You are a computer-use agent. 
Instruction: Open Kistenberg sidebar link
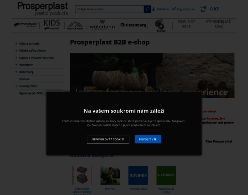pyautogui.click(x=26, y=72)
